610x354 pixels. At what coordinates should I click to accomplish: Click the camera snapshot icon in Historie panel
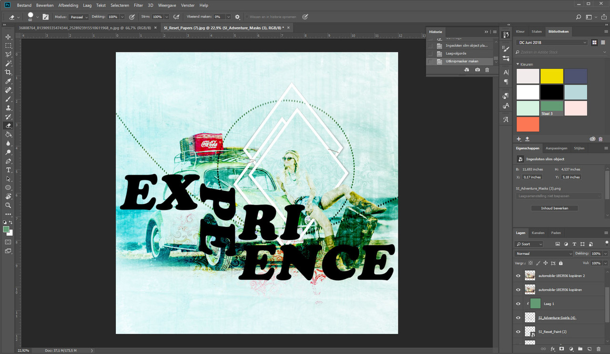478,70
